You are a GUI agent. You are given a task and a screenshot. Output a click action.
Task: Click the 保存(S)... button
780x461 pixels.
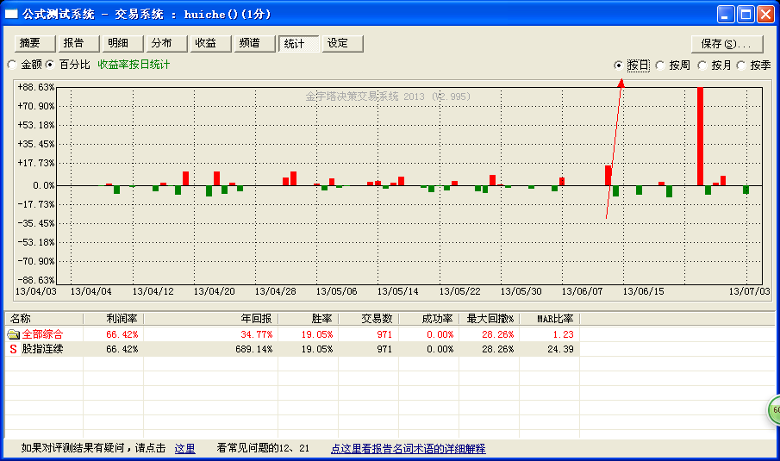(x=727, y=44)
